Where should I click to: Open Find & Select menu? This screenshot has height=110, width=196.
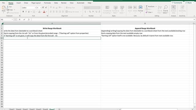(x=165, y=9)
